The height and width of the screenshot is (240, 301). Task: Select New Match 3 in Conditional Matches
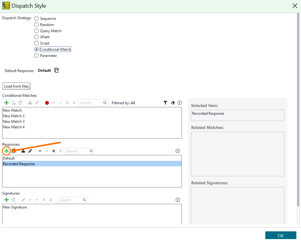click(14, 122)
